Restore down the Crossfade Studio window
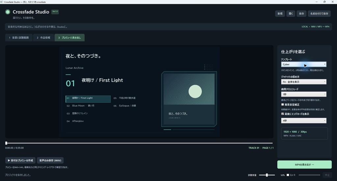Image resolution: width=337 pixels, height=181 pixels. (x=324, y=2)
